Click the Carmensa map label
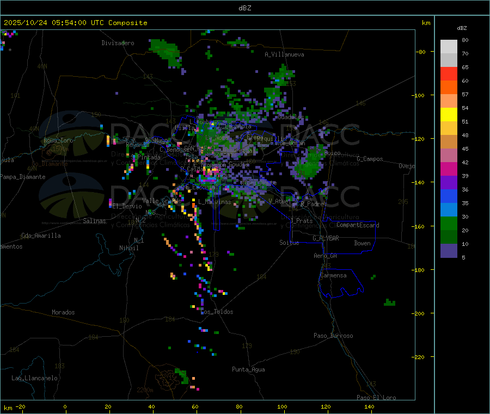 click(x=333, y=275)
